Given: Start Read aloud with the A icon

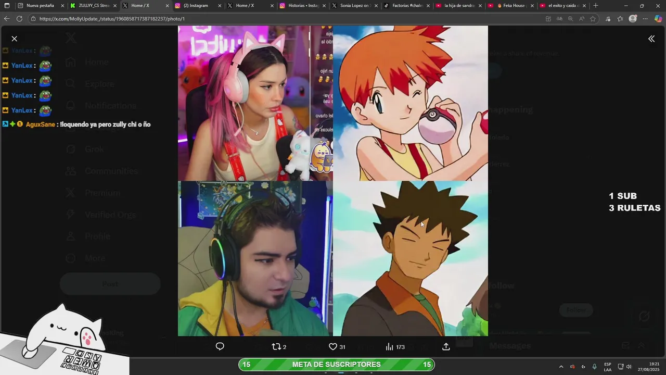Looking at the screenshot, I should point(581,19).
